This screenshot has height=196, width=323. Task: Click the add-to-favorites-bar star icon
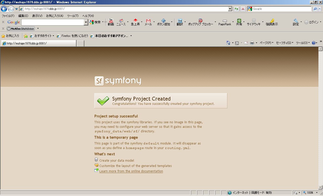(25, 36)
